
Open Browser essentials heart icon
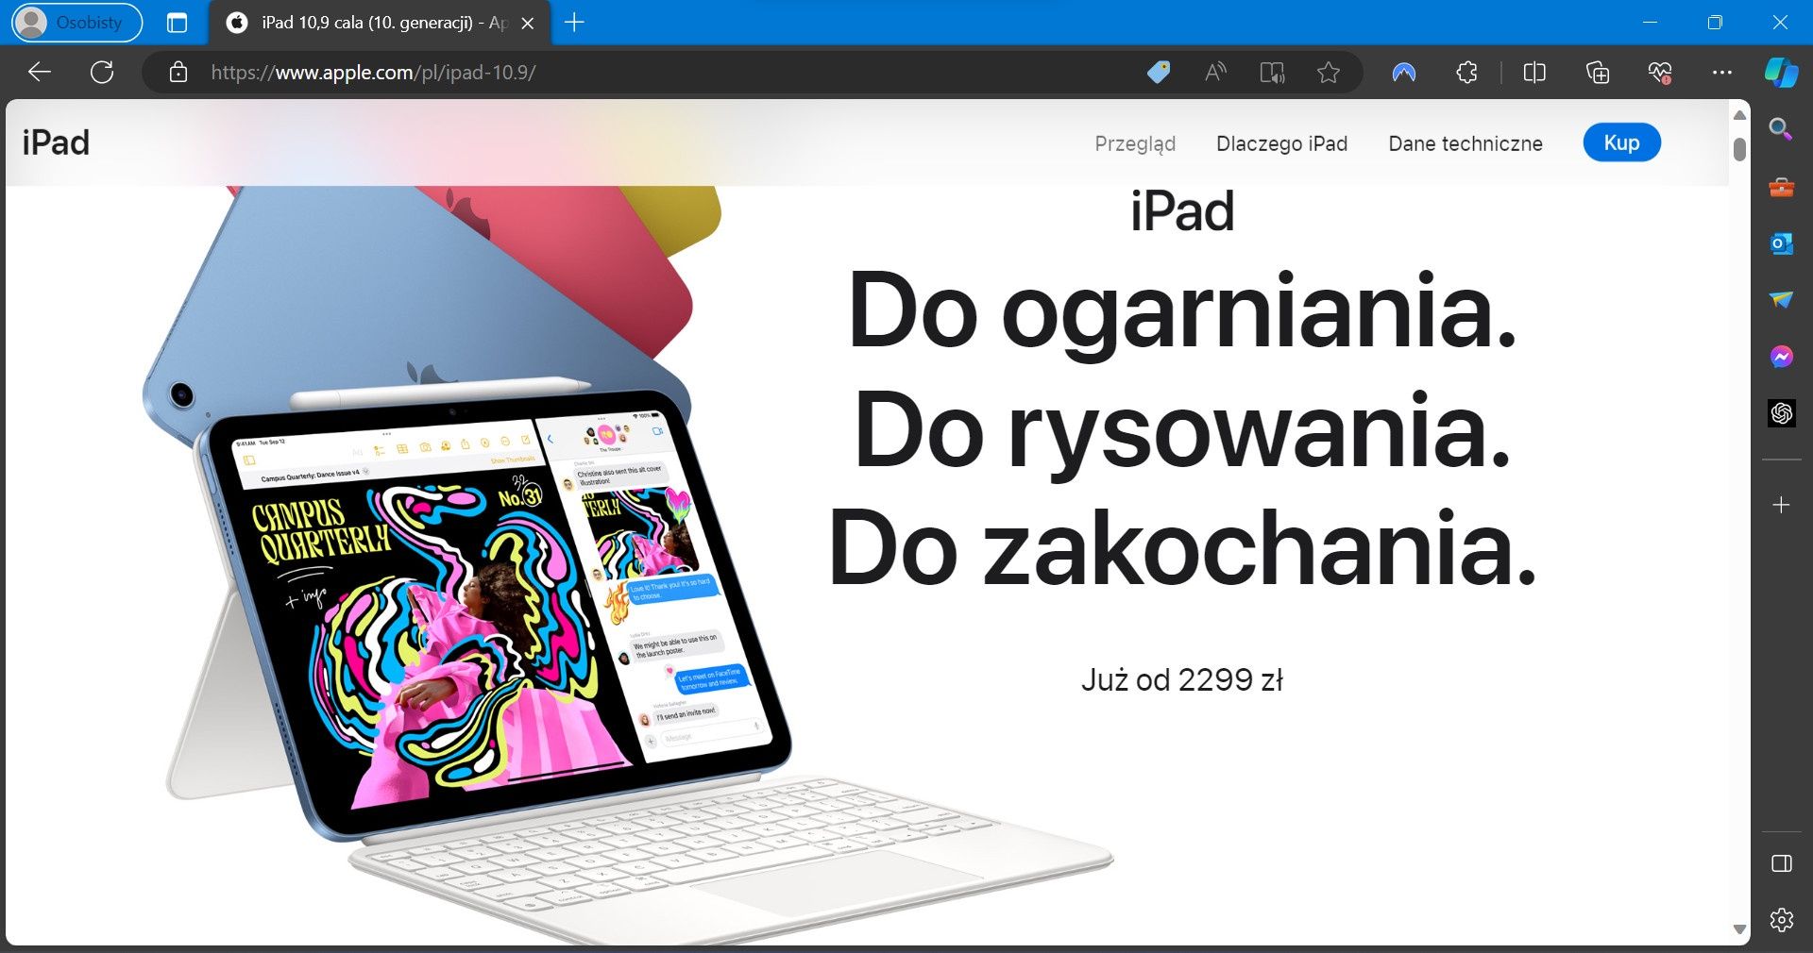point(1659,72)
